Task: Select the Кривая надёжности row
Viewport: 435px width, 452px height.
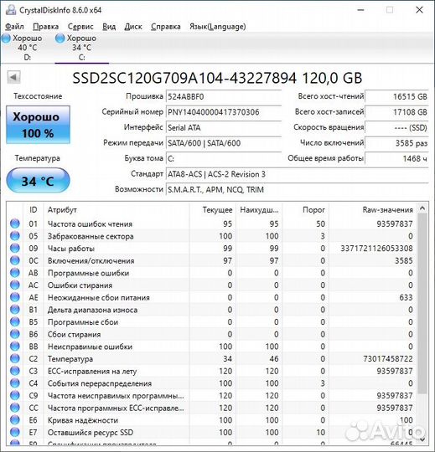Action: click(x=212, y=419)
